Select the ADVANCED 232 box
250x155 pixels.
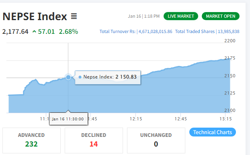pyautogui.click(x=31, y=141)
